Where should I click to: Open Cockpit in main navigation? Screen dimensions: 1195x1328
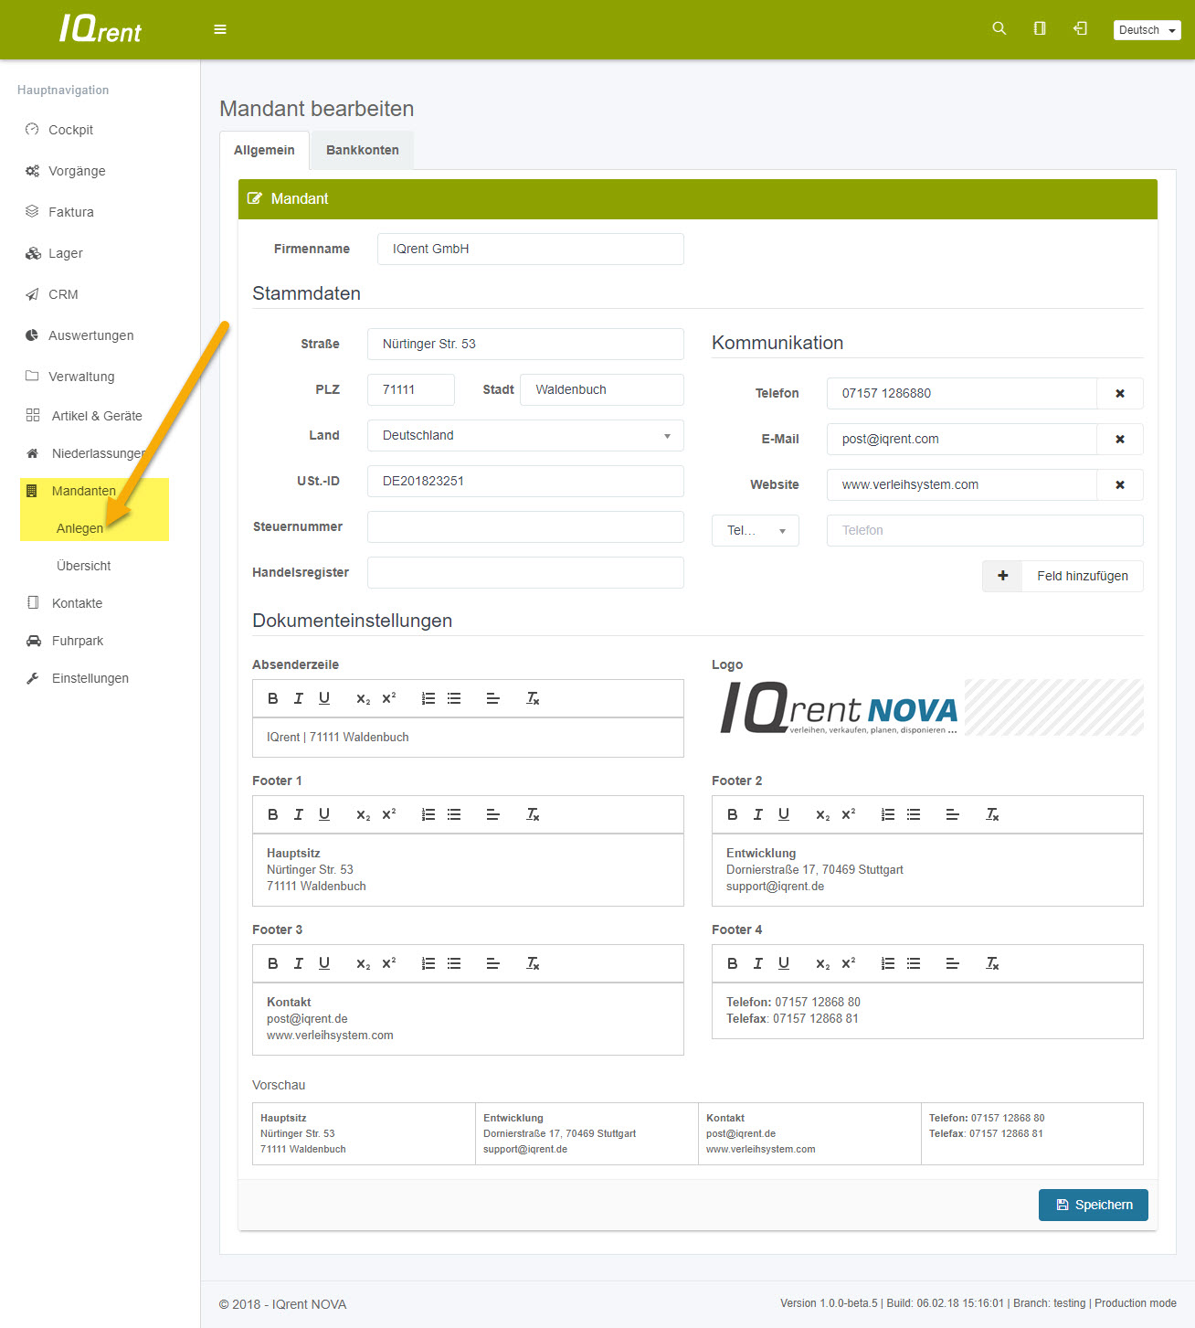coord(70,130)
